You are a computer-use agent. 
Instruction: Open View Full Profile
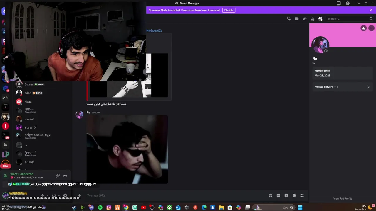pyautogui.click(x=343, y=198)
